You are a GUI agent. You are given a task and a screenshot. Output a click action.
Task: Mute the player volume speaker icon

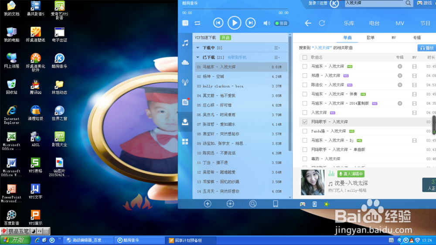266,24
